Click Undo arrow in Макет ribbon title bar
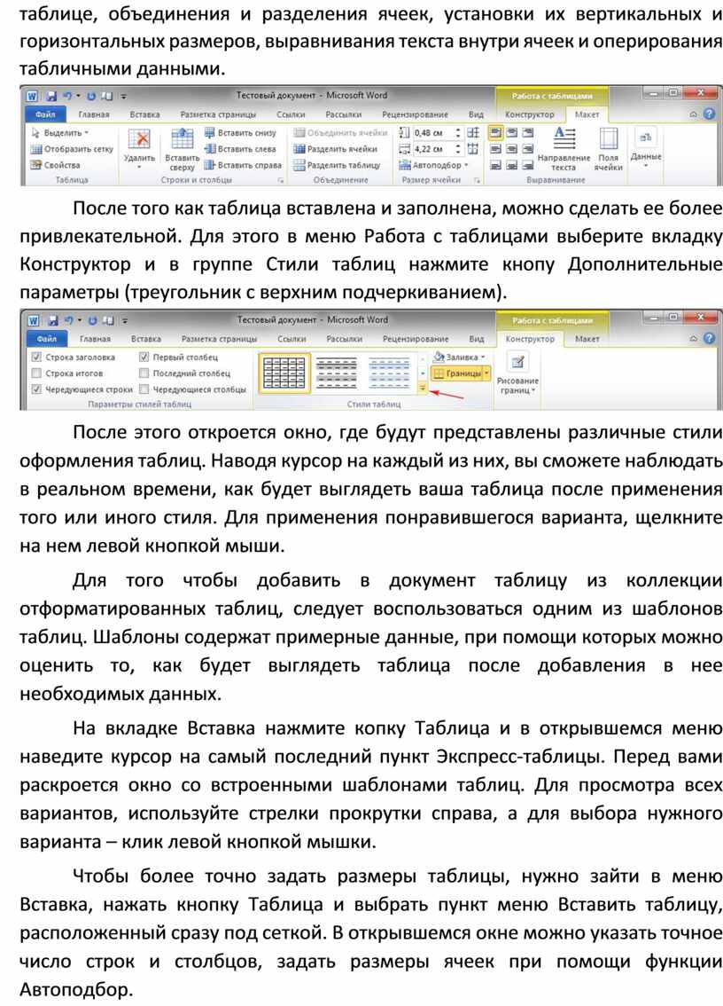This screenshot has height=1006, width=723. (x=68, y=96)
